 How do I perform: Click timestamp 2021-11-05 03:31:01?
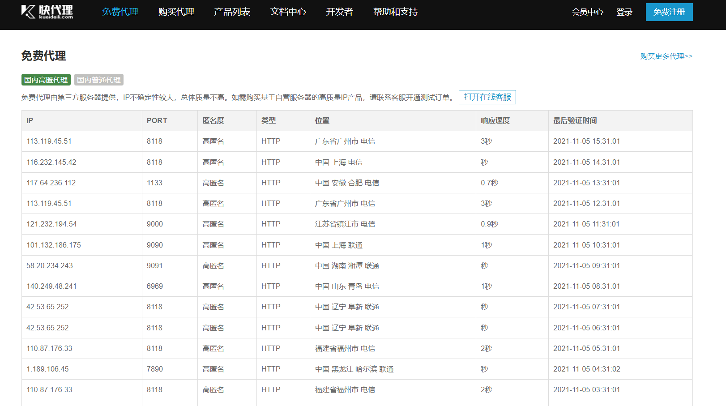pyautogui.click(x=586, y=389)
